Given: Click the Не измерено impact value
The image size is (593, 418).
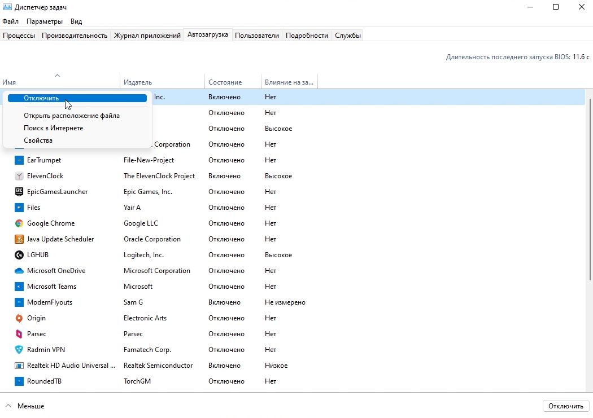Looking at the screenshot, I should pos(285,302).
